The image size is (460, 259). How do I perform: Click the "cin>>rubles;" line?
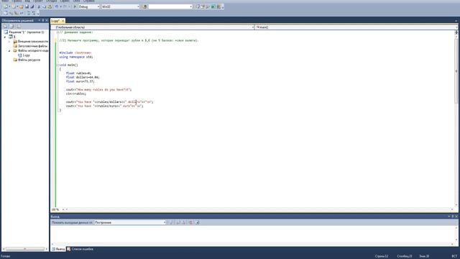click(x=76, y=94)
